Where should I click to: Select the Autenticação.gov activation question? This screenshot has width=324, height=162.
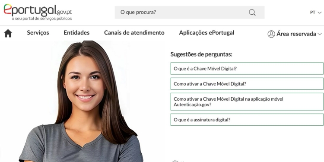tap(247, 102)
